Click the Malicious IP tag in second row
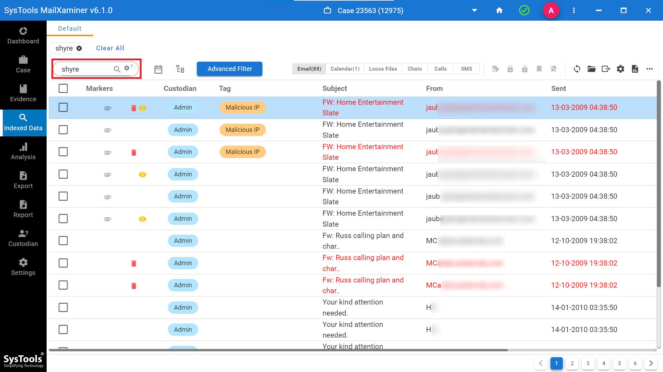Viewport: 663px width, 372px height. [x=242, y=130]
